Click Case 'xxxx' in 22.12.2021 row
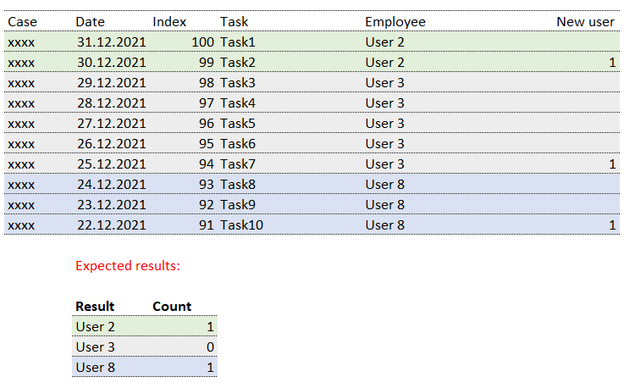 (21, 224)
